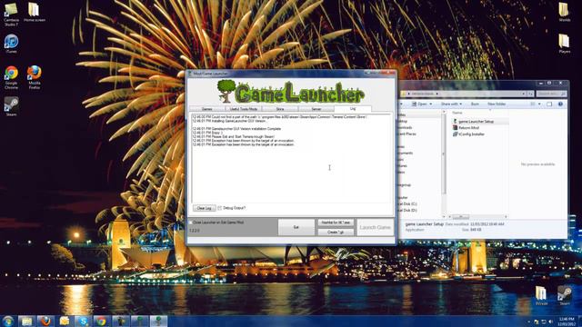Toggle Close Launcher on Exit checkbox
This screenshot has width=582, height=327.
click(x=191, y=223)
